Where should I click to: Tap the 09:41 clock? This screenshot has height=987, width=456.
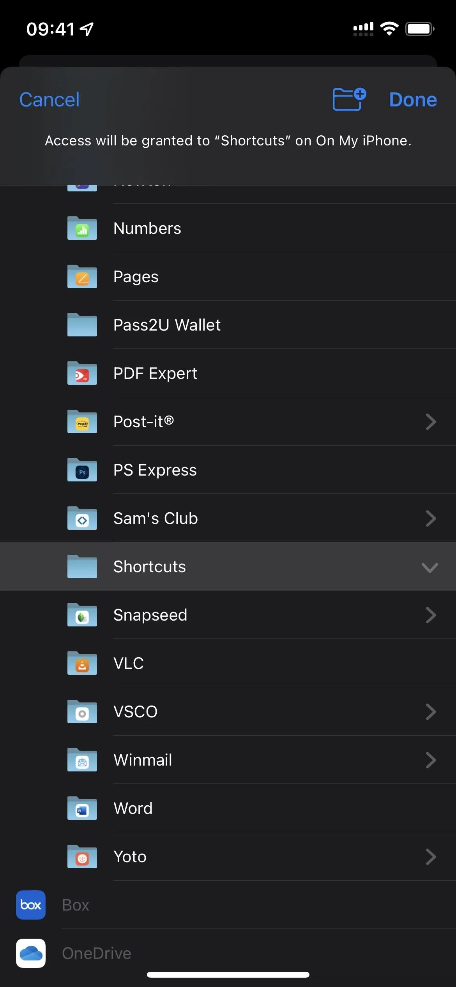click(50, 29)
